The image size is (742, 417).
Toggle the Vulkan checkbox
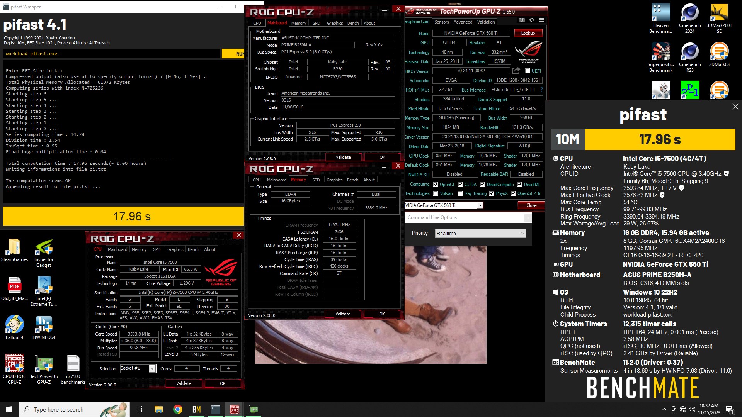pos(436,193)
